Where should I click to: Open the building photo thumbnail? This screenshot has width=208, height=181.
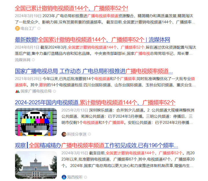click(x=36, y=165)
